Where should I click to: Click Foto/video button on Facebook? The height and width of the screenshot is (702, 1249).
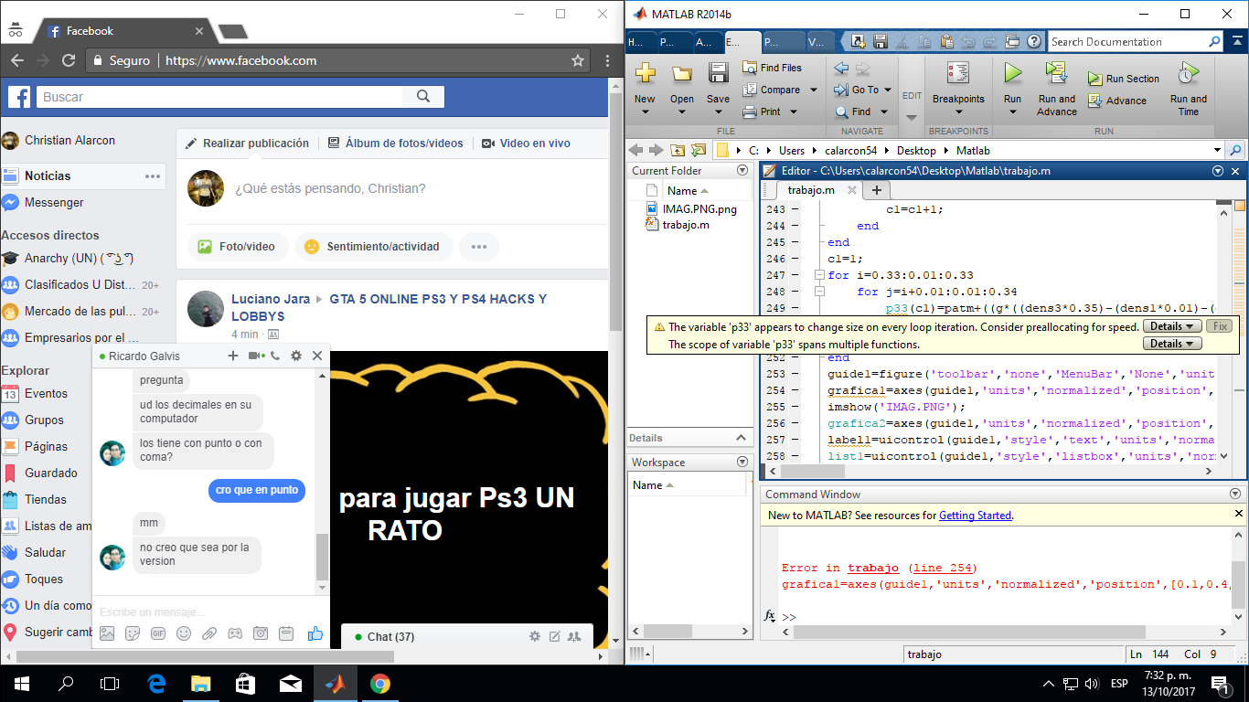238,247
